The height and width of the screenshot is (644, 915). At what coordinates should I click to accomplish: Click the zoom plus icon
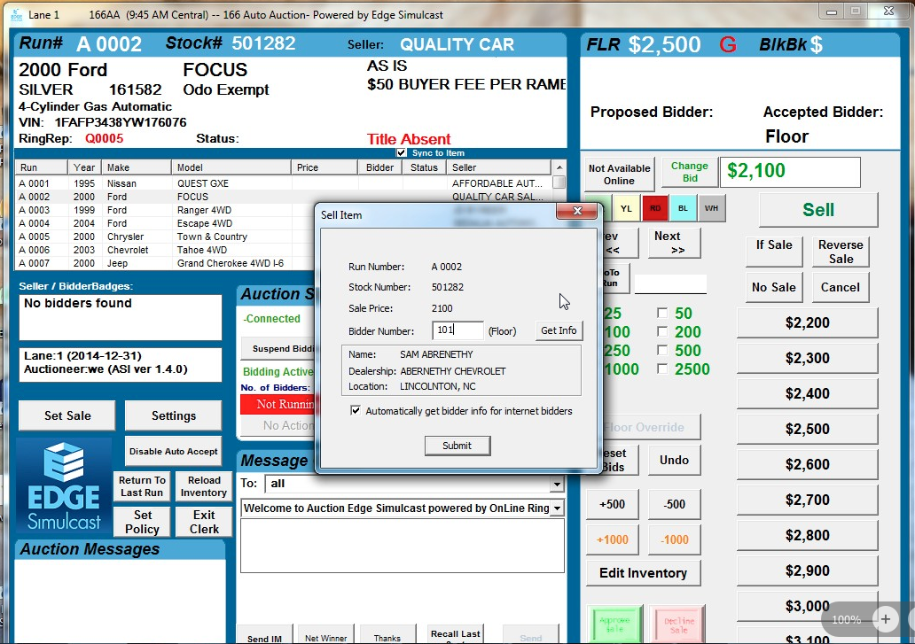[x=885, y=619]
